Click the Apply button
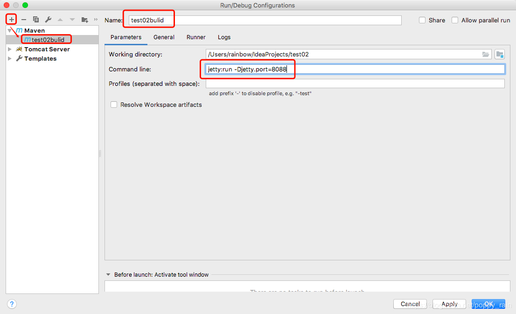The image size is (516, 314). click(x=449, y=304)
